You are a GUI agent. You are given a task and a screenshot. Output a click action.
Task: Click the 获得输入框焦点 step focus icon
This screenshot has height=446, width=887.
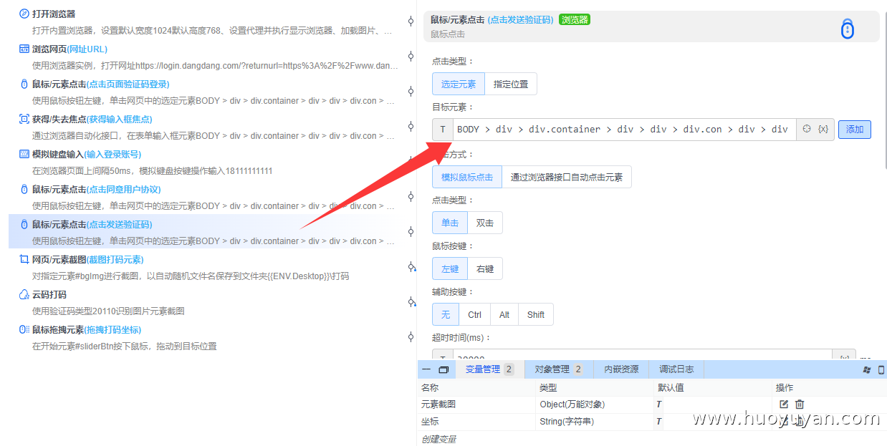24,119
